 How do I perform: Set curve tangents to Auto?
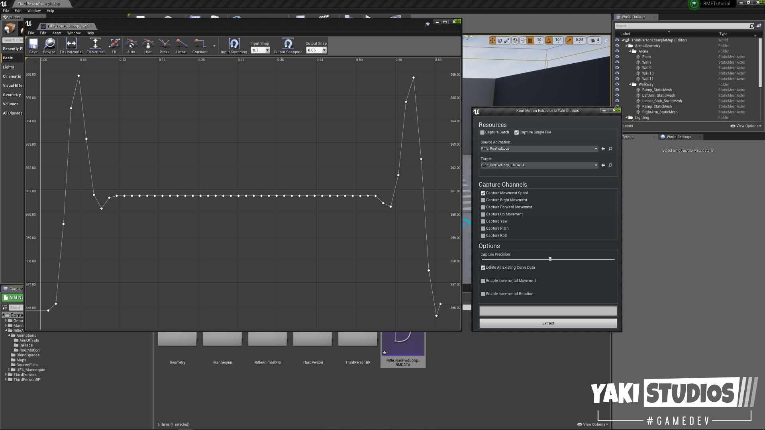[131, 46]
